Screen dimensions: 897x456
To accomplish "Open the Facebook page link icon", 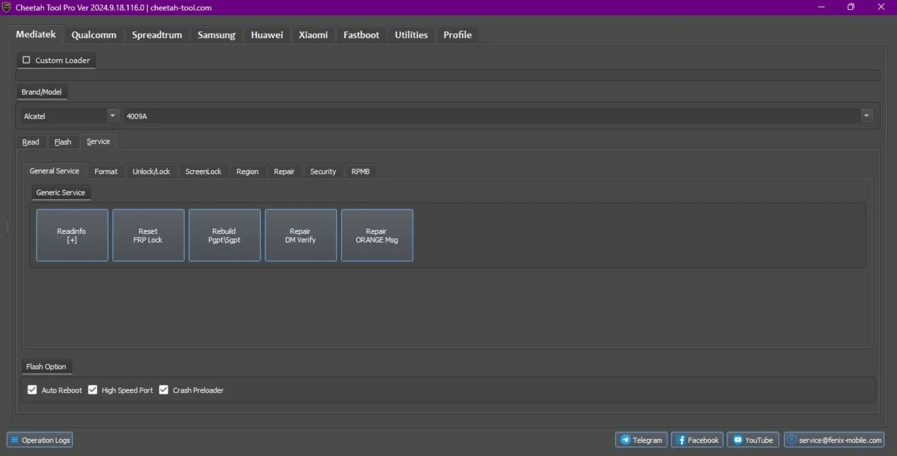I will (681, 440).
